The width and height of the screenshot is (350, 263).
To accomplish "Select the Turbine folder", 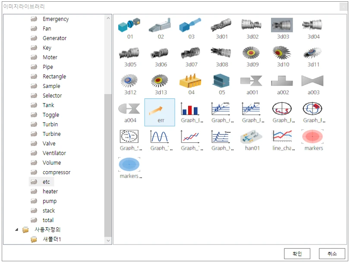I will pos(51,134).
